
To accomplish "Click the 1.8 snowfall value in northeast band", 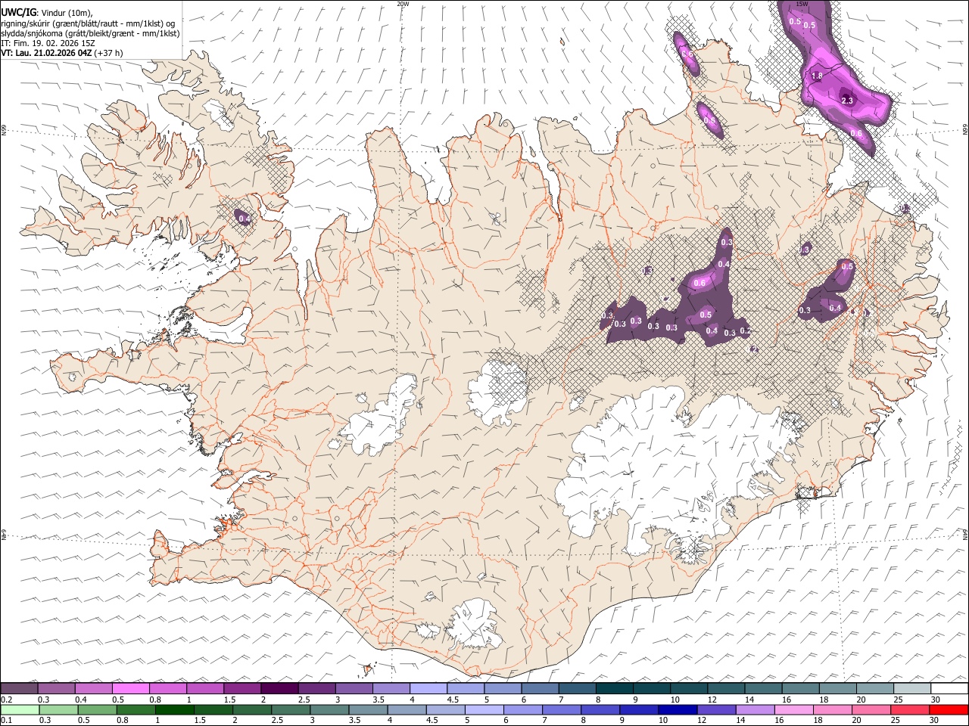I will pyautogui.click(x=817, y=76).
